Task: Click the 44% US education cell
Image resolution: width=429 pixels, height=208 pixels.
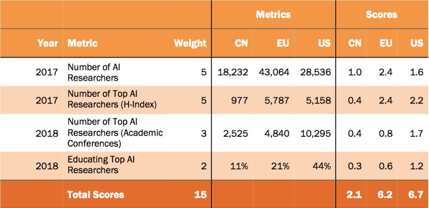Action: click(x=322, y=166)
